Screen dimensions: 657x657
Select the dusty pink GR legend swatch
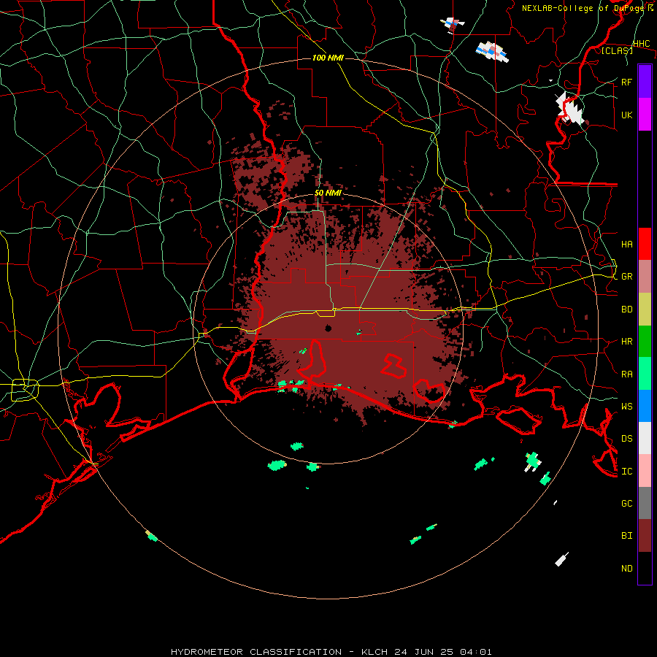coord(645,277)
